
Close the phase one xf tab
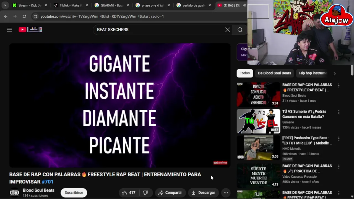(169, 5)
